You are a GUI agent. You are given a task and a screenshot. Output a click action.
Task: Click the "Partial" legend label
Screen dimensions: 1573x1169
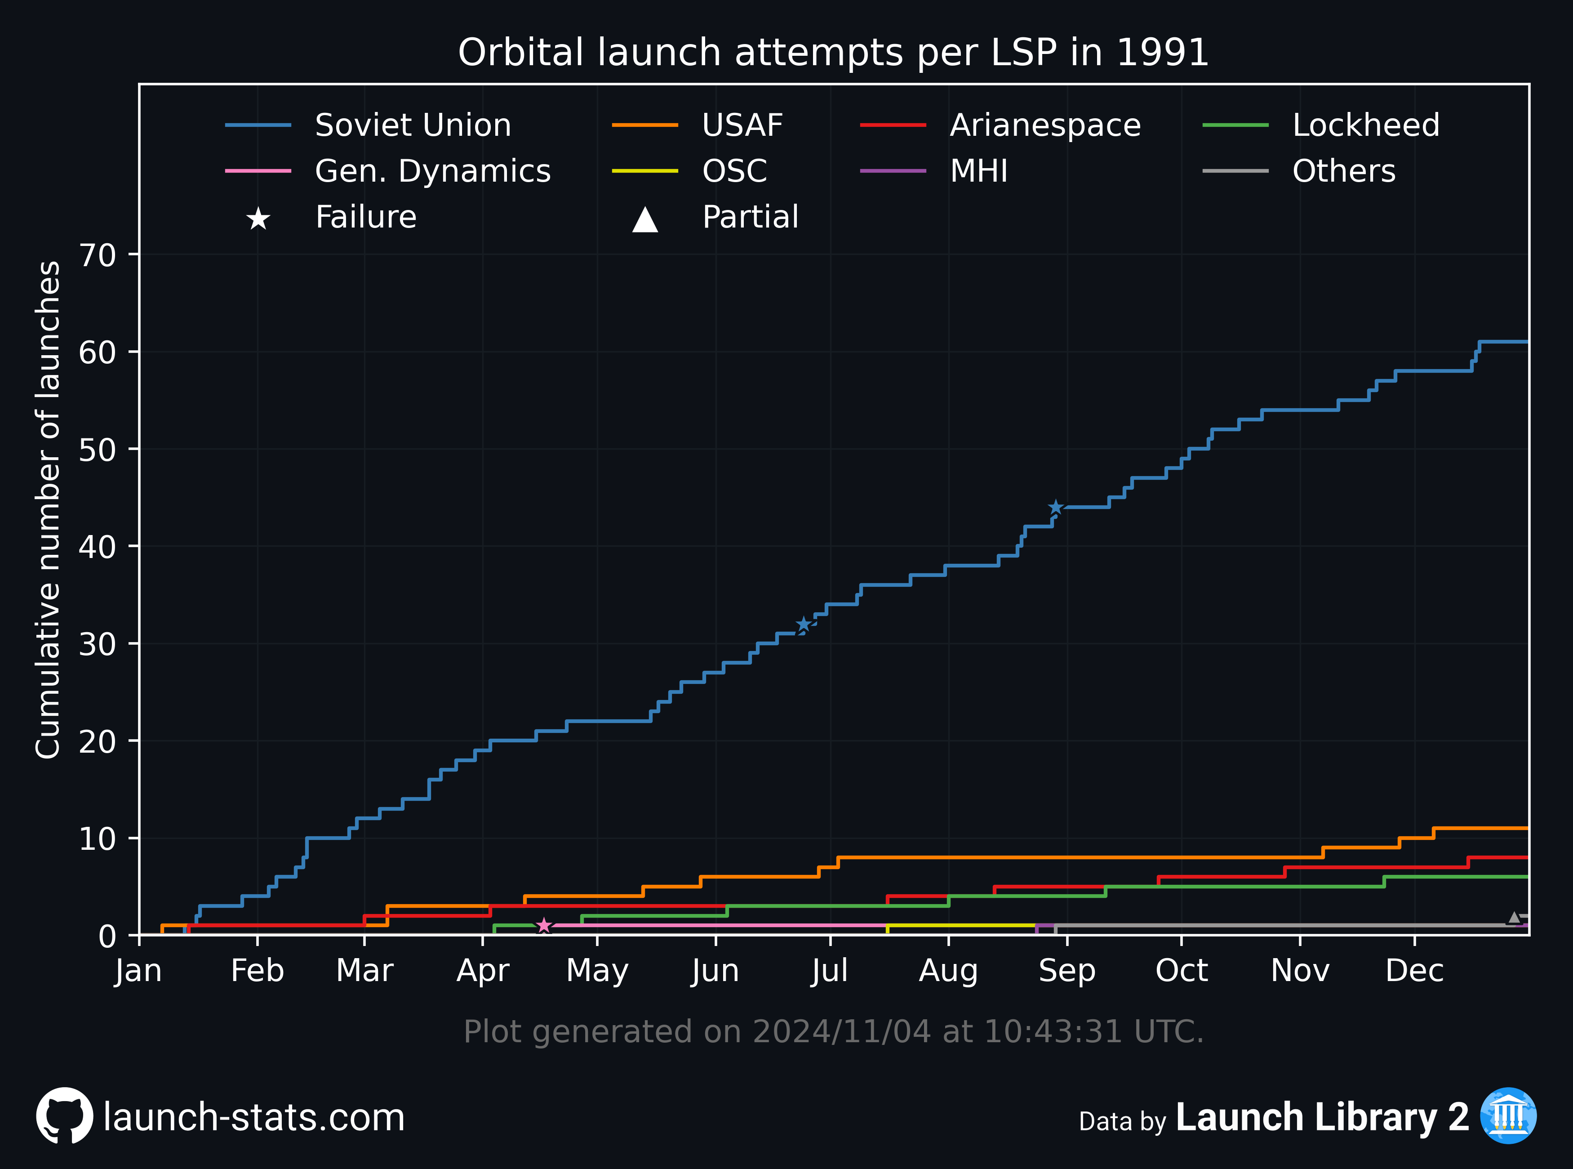coord(751,217)
